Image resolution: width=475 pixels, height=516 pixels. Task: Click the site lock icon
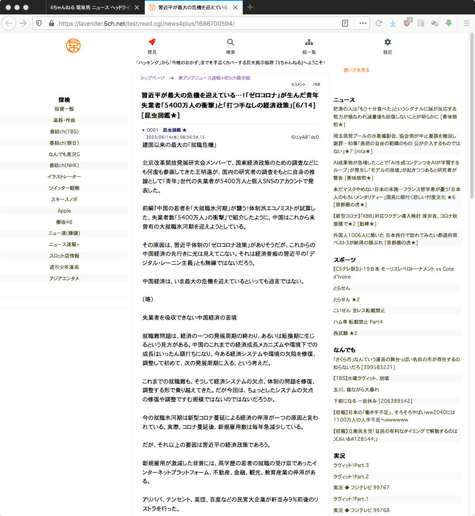point(51,23)
